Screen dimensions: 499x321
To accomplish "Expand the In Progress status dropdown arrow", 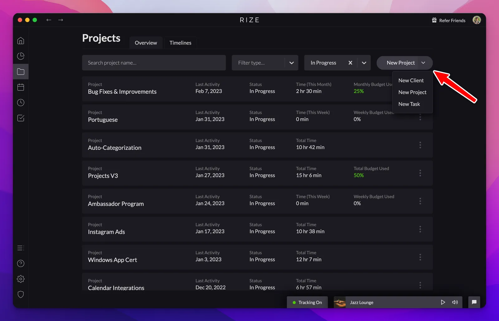I will 364,63.
